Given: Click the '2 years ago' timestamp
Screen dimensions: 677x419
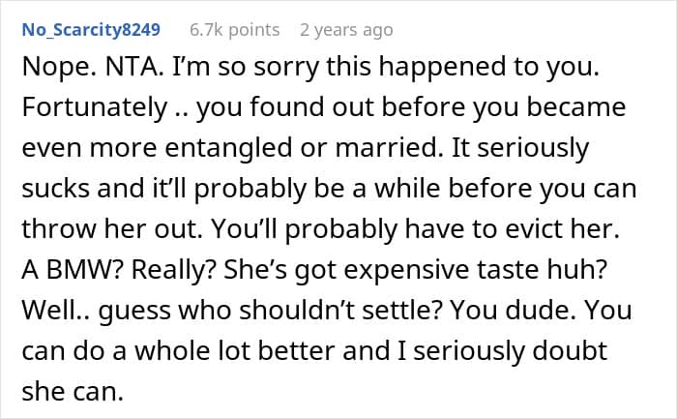Looking at the screenshot, I should coord(346,30).
